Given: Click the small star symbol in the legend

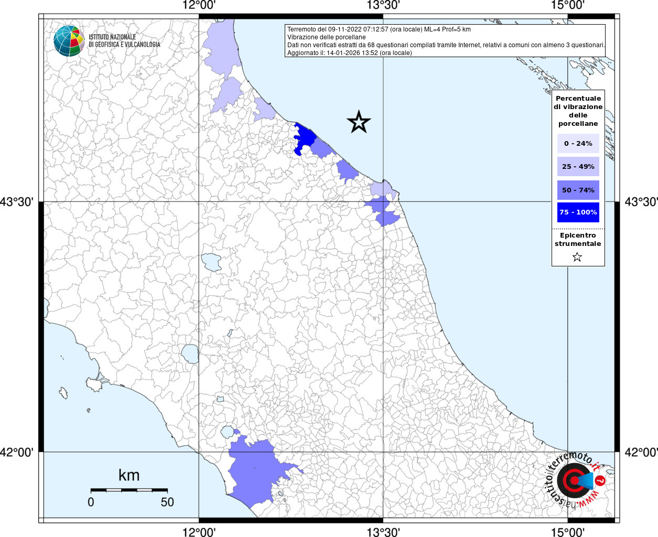Looking at the screenshot, I should pyautogui.click(x=577, y=257).
